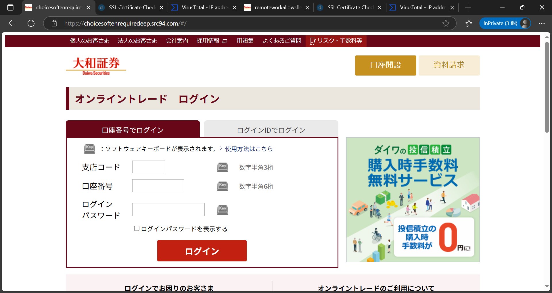Check ログインパスワードを表示する checkbox
Screen dimensions: 552x293
[137, 228]
